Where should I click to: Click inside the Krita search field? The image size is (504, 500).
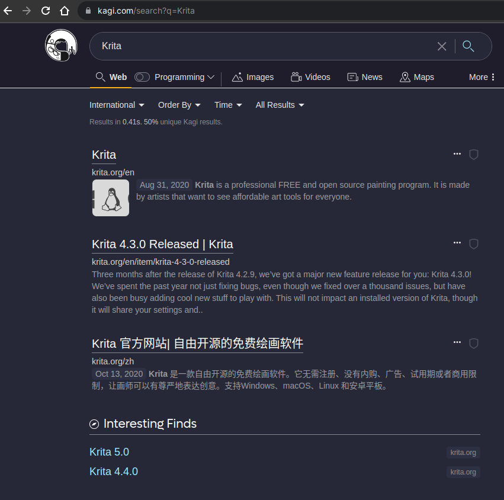coord(261,46)
